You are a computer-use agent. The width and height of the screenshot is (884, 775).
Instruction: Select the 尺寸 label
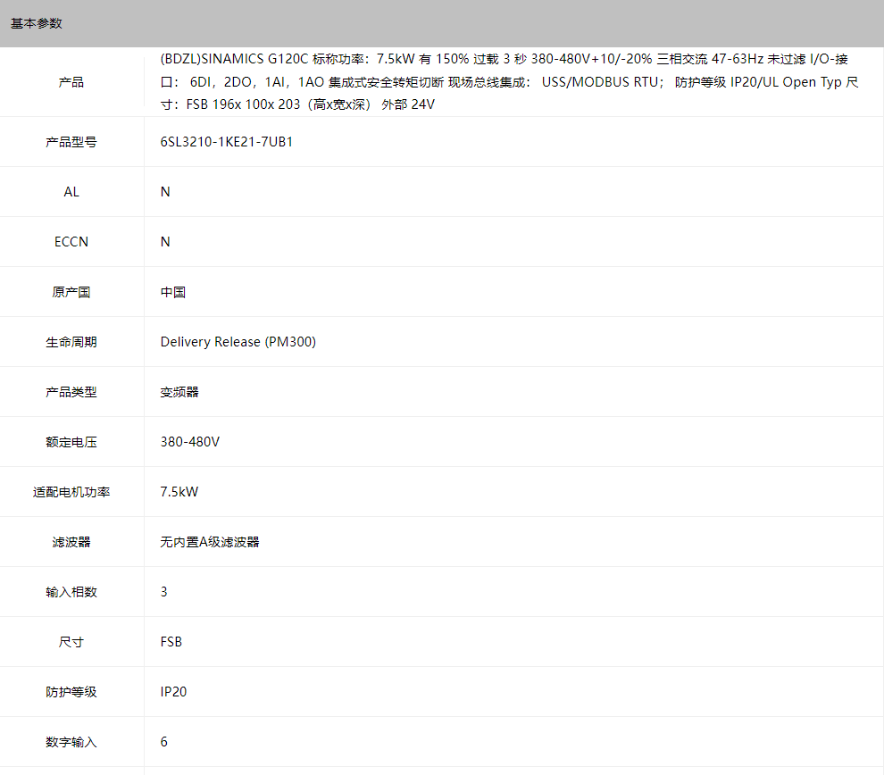click(71, 642)
